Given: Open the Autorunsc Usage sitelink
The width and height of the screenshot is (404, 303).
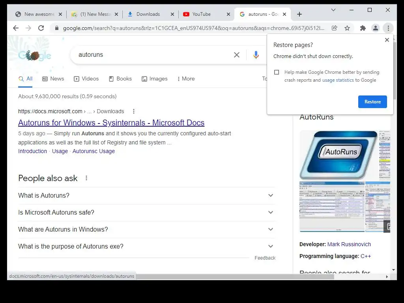Looking at the screenshot, I should (94, 151).
